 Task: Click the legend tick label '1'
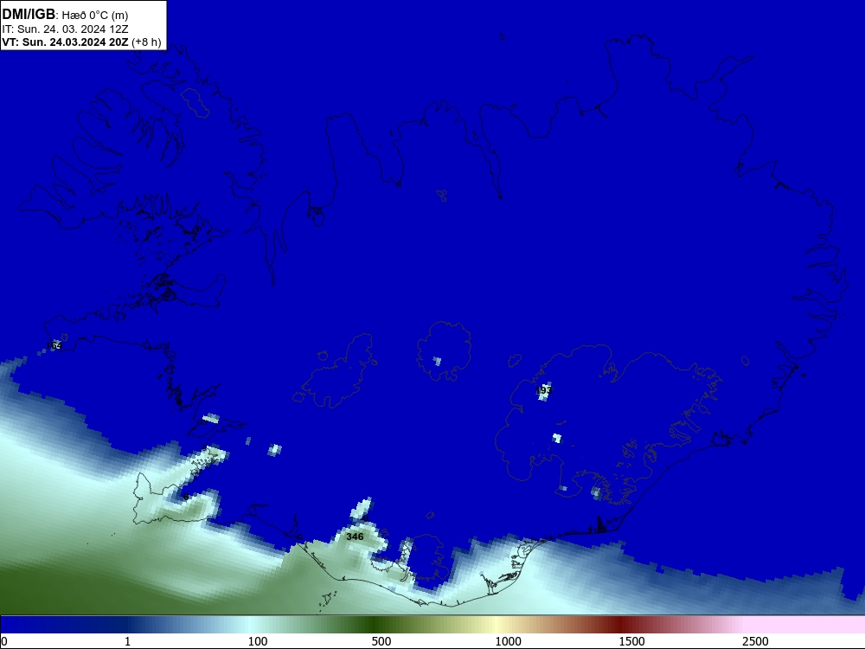[x=127, y=640]
